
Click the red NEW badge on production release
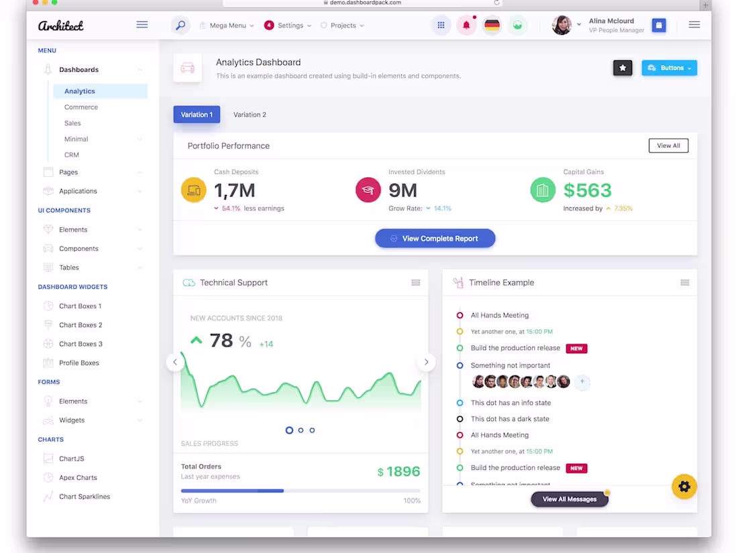576,348
